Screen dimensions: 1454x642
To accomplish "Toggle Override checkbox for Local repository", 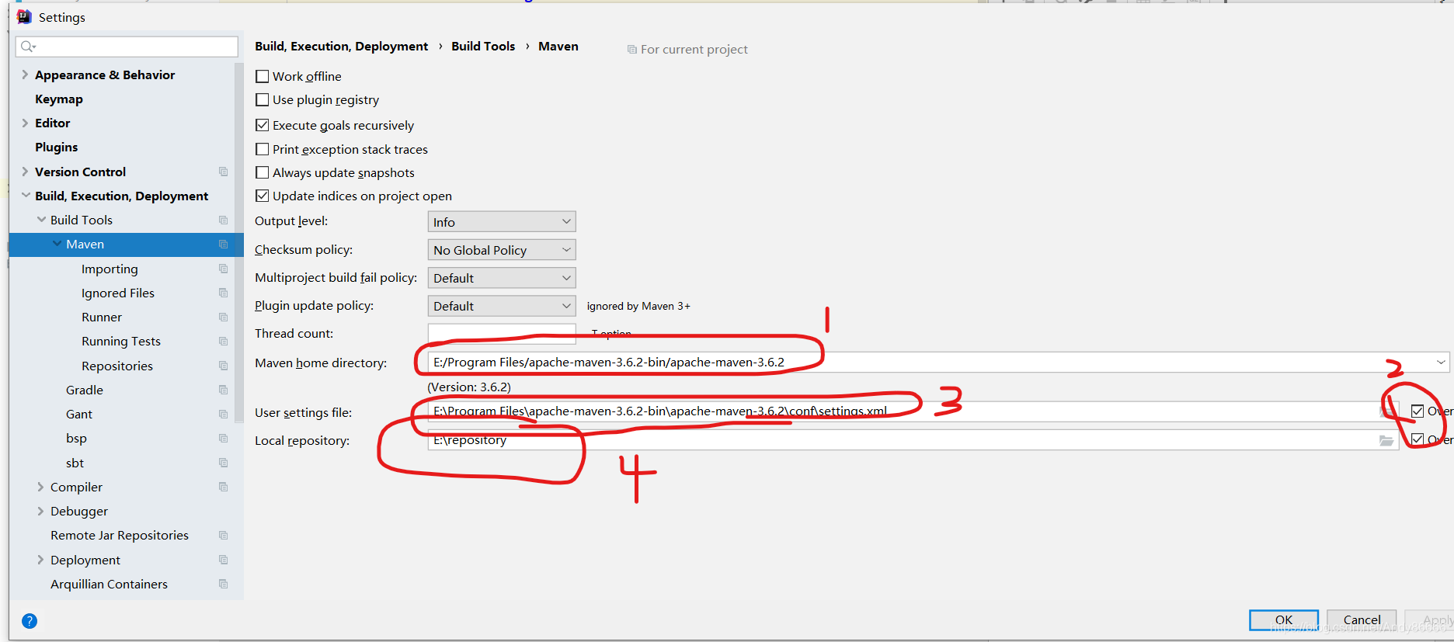I will [1417, 439].
